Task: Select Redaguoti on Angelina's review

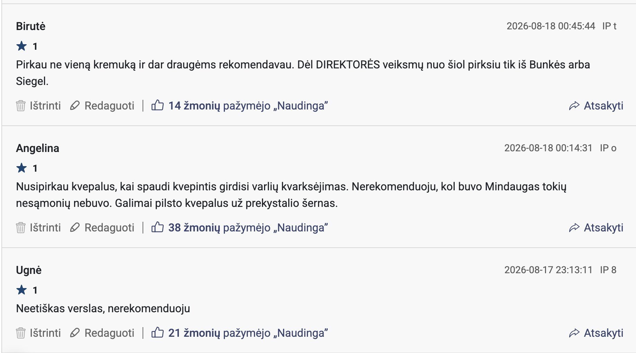Action: coord(109,228)
